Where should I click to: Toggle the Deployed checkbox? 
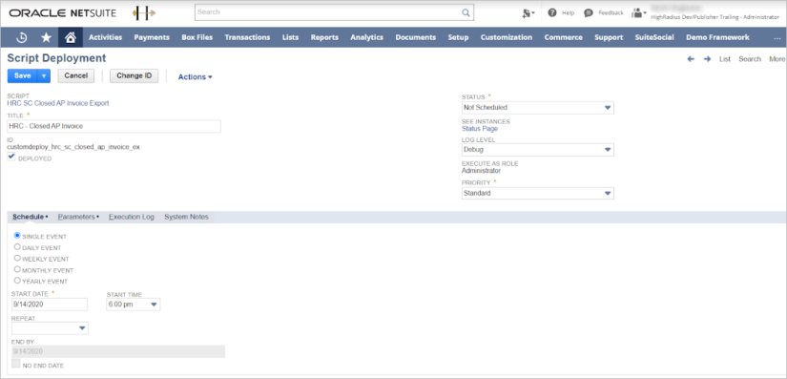tap(11, 157)
